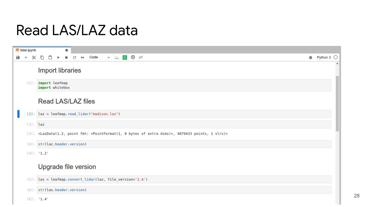Restart kernel and run all cells
Viewport: 368px width, 207px height.
83,57
